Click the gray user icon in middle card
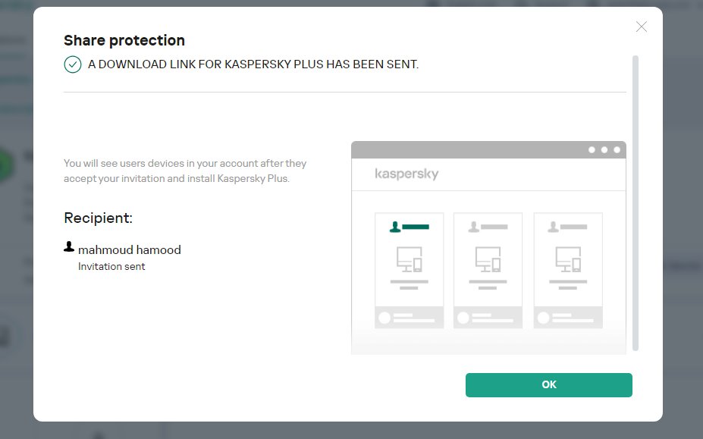Screen dimensions: 703x439 tap(473, 226)
